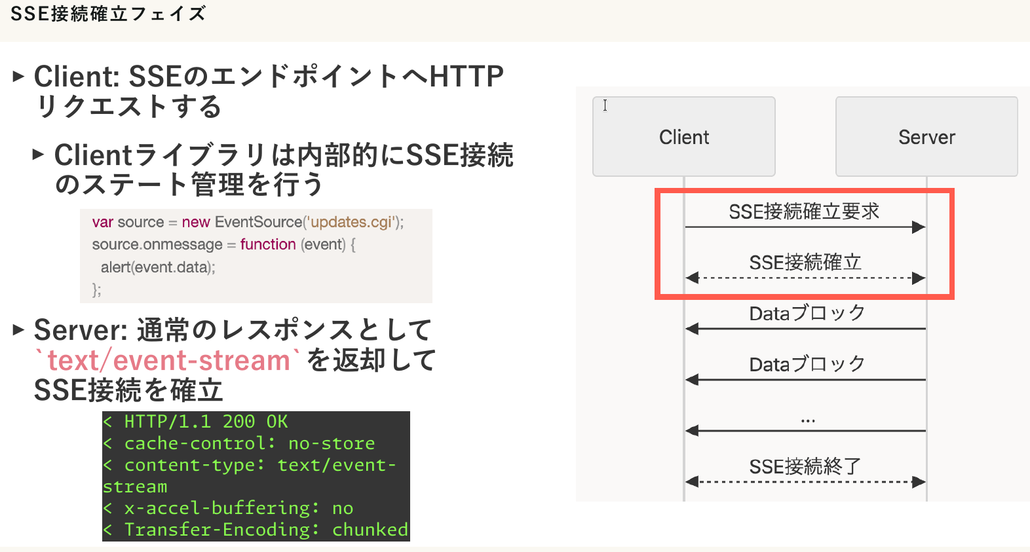Click 'updates.cgi' in the JavaScript snippet

tap(353, 223)
